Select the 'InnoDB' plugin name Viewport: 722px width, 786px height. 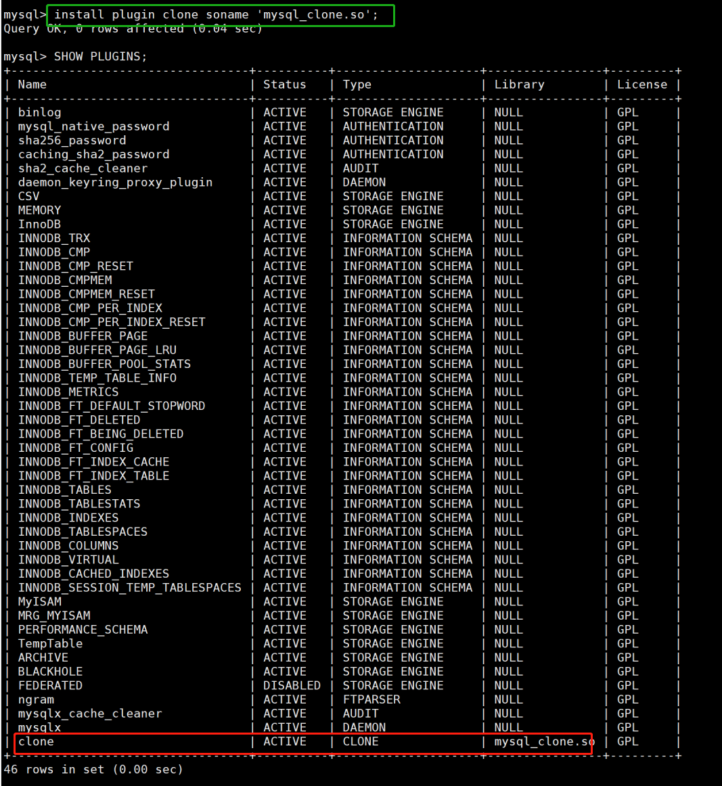[x=40, y=224]
